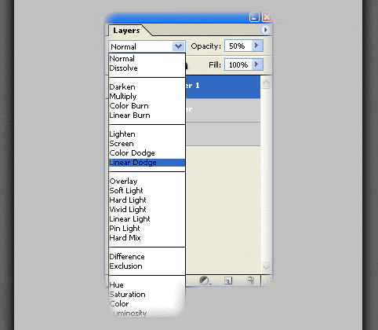Open the Layers panel flyout menu arrow

click(265, 30)
